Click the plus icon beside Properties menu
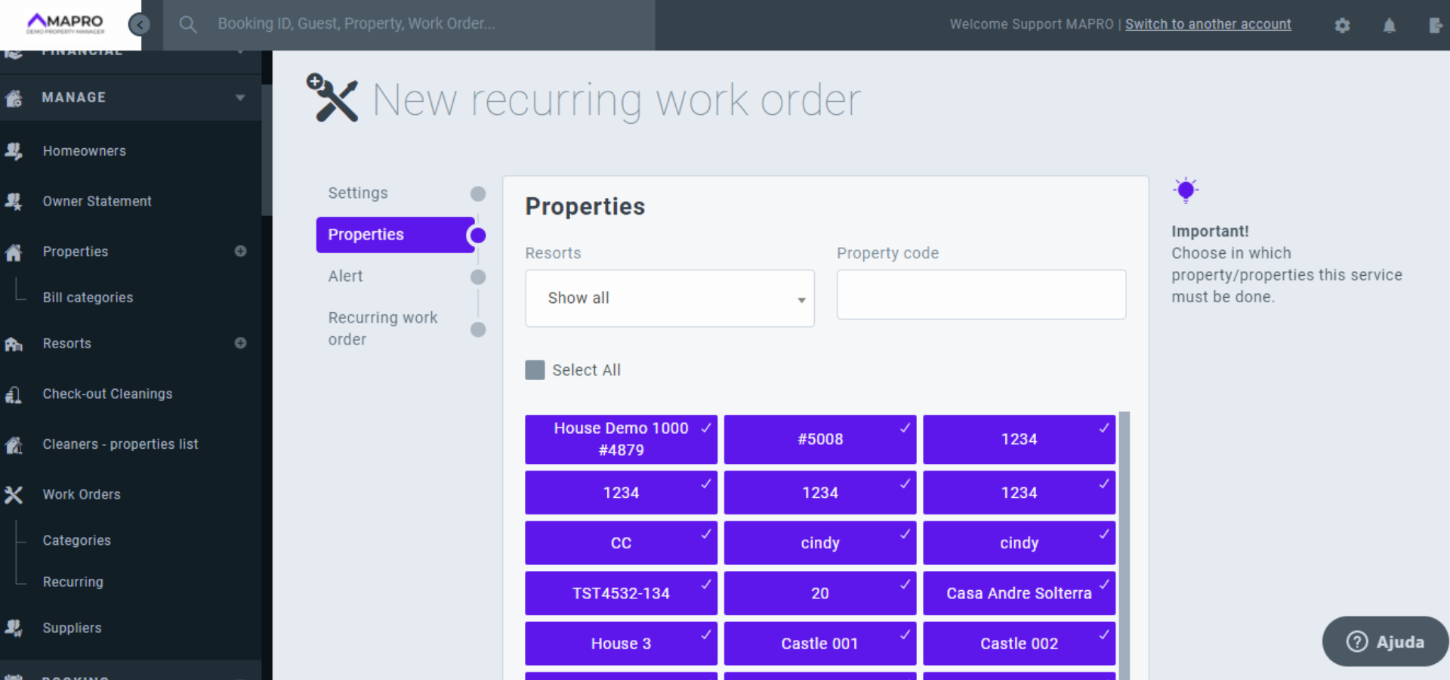 (240, 251)
